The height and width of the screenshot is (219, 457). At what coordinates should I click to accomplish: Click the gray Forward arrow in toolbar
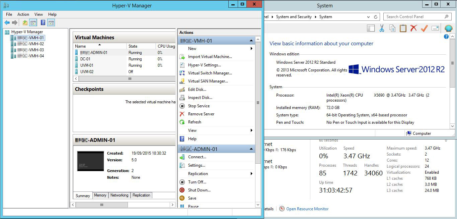(x=15, y=23)
